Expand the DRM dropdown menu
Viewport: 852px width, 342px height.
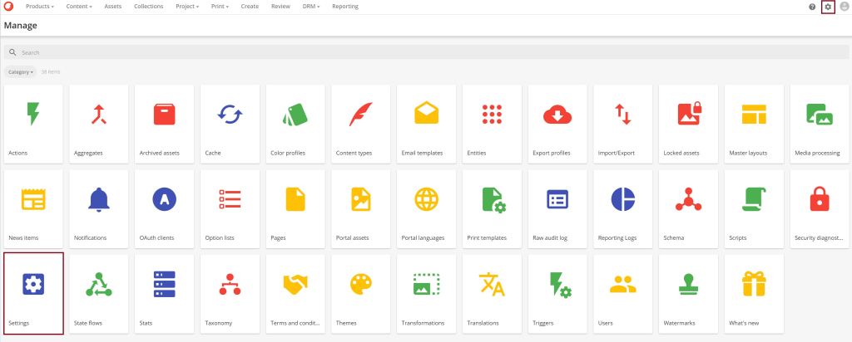(311, 7)
